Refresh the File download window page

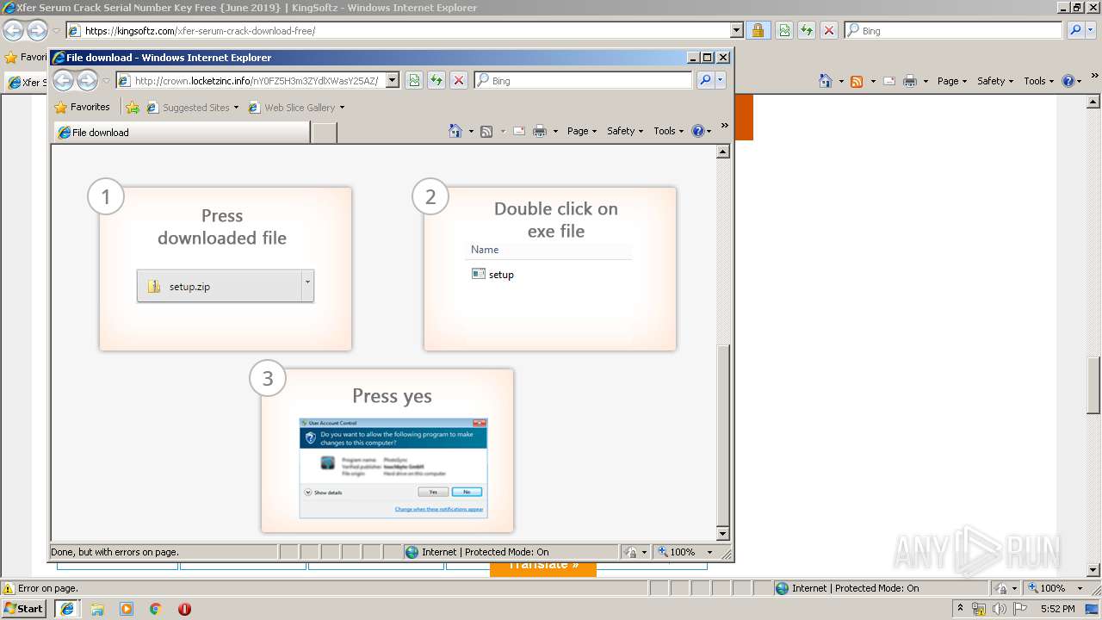pos(436,80)
